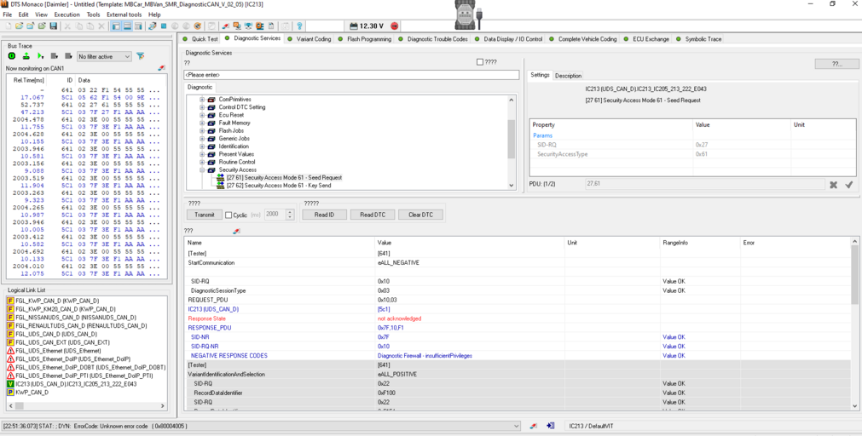This screenshot has height=436, width=862.
Task: Click the first panel layout toggle in toolbar
Action: [116, 26]
